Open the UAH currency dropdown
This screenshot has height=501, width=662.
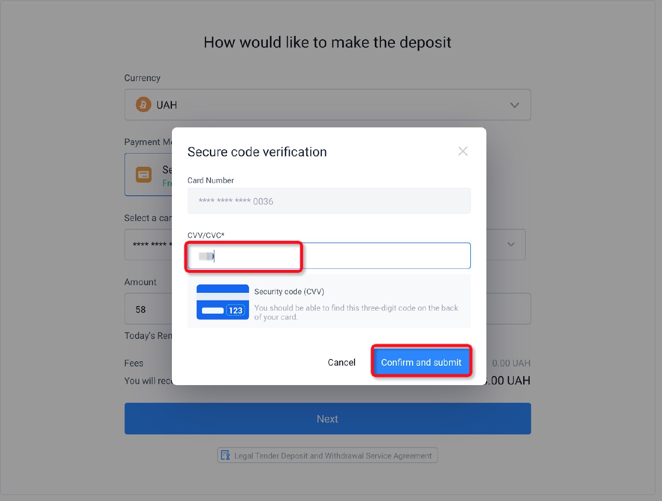point(327,105)
